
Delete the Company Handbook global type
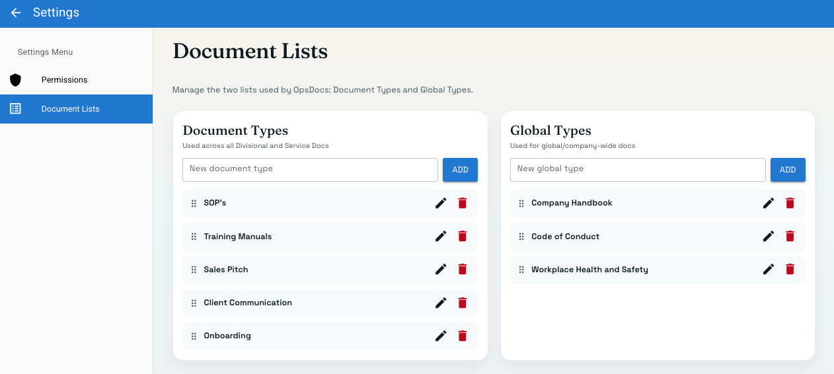click(790, 203)
